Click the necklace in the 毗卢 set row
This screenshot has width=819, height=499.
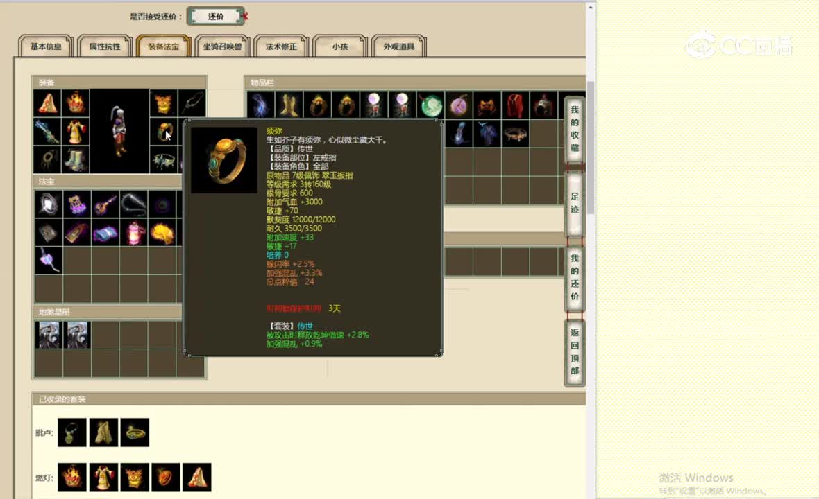point(72,432)
